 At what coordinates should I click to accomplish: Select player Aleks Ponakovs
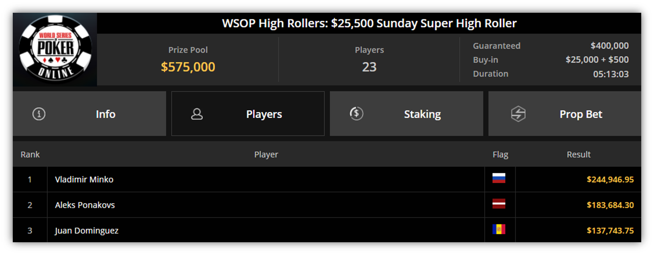[85, 205]
